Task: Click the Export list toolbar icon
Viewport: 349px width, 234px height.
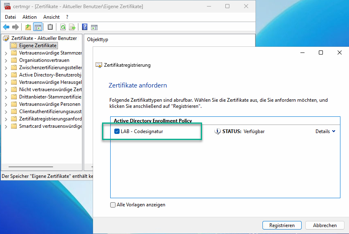Action: pyautogui.click(x=72, y=27)
